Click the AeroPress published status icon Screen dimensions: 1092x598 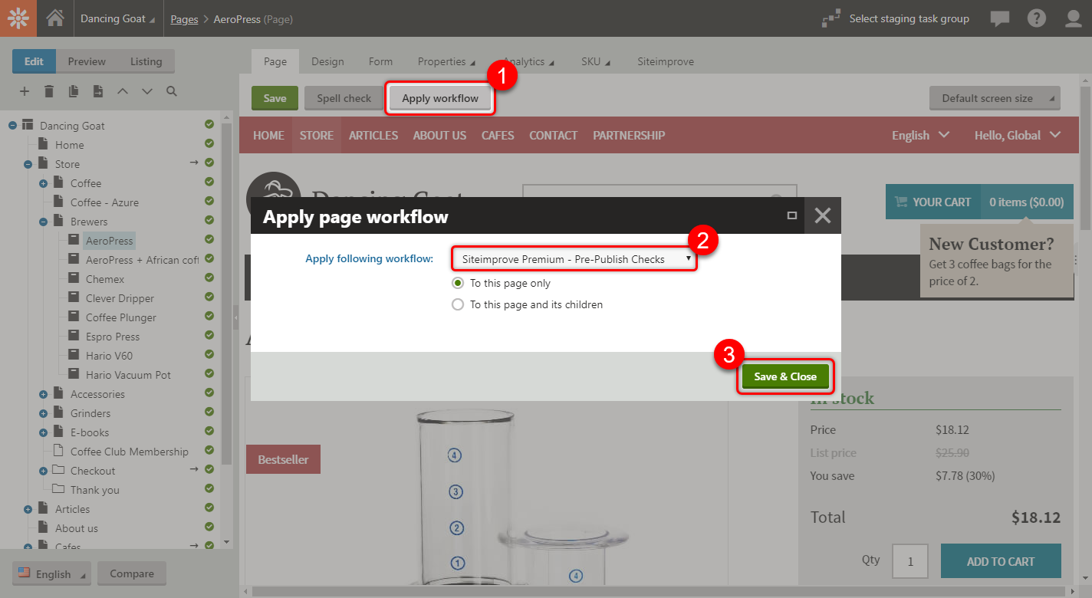coord(209,240)
